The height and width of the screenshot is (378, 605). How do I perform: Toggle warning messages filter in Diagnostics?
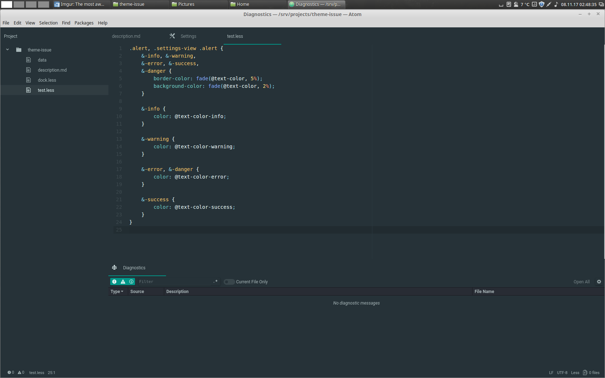(123, 282)
